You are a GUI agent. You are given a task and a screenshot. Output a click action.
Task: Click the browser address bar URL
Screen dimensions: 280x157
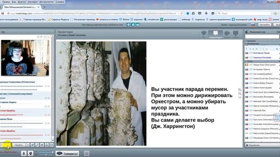[93, 14]
